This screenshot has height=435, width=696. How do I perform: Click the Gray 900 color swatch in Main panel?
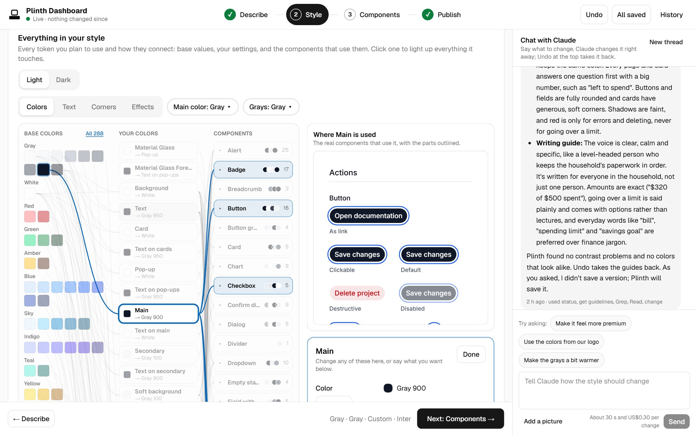click(x=388, y=388)
